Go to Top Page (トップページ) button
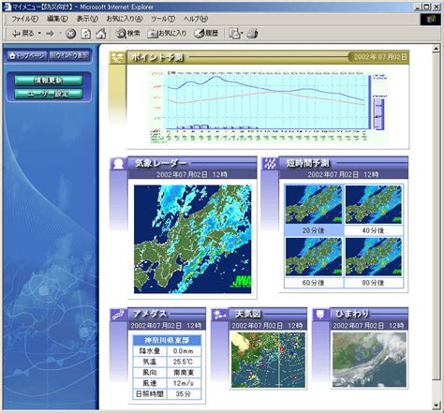Viewport: 444px width, 413px height. [x=27, y=56]
